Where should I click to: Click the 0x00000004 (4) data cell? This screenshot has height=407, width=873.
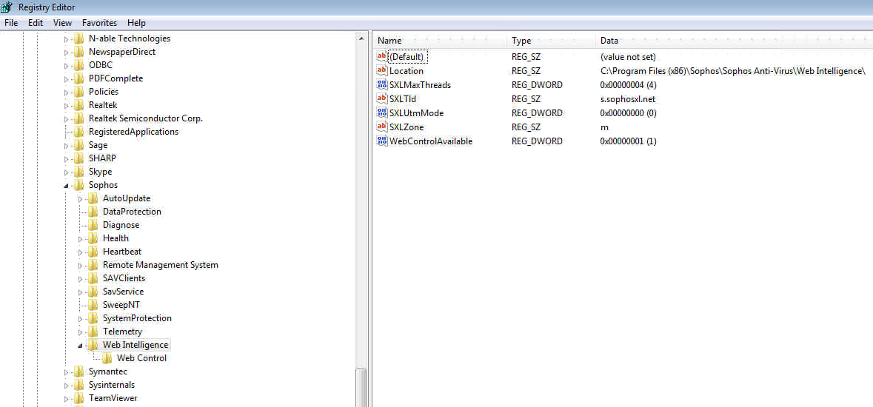click(629, 84)
